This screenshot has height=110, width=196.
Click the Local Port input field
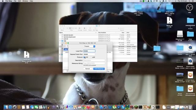(x=89, y=51)
